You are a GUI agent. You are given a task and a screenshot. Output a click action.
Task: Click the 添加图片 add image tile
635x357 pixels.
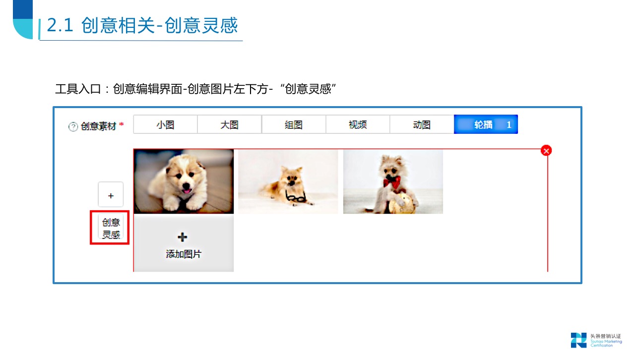coord(184,243)
